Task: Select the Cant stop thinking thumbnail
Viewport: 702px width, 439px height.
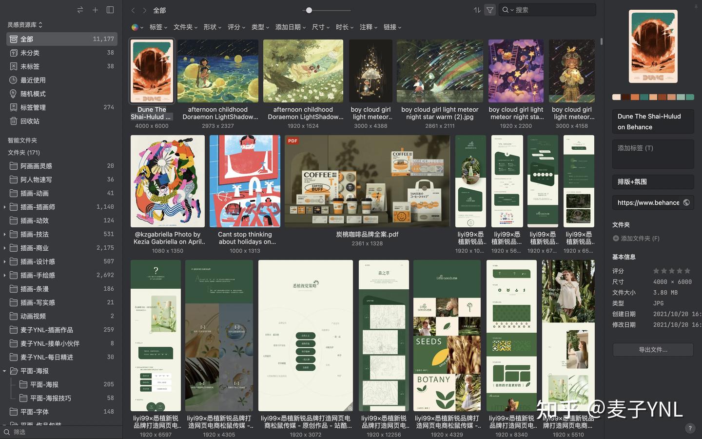Action: 245,181
